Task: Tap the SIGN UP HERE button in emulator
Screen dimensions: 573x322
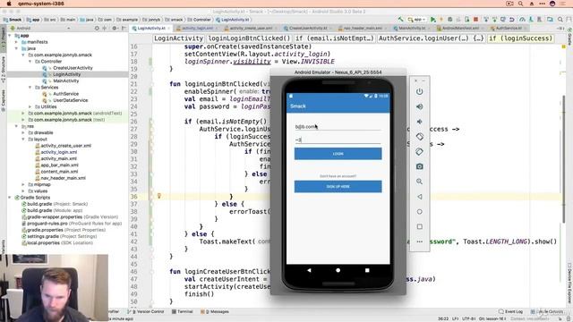Action: coord(338,187)
